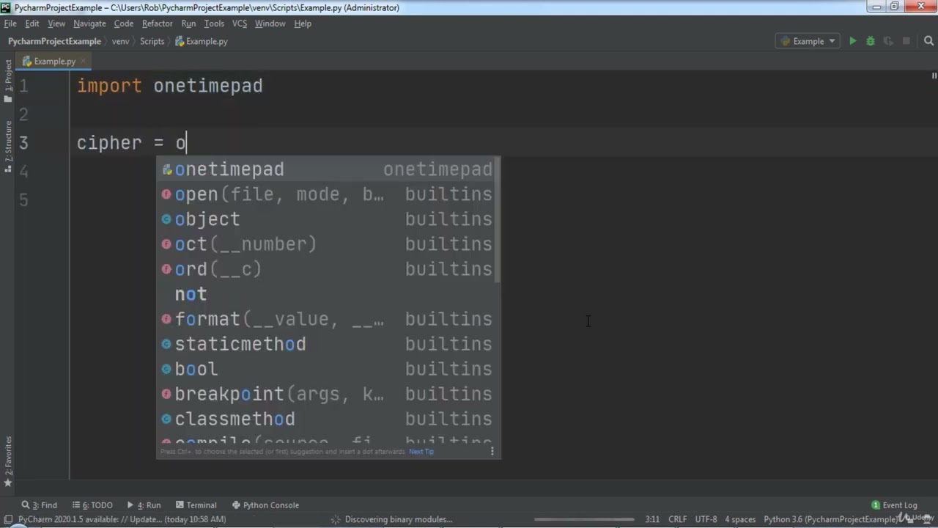This screenshot has height=528, width=938.
Task: Click the background task progress bar in the status bar
Action: click(584, 519)
